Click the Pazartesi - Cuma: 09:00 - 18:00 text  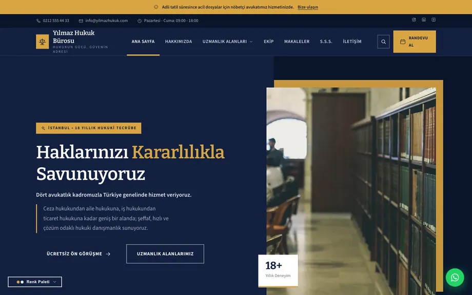click(x=171, y=21)
